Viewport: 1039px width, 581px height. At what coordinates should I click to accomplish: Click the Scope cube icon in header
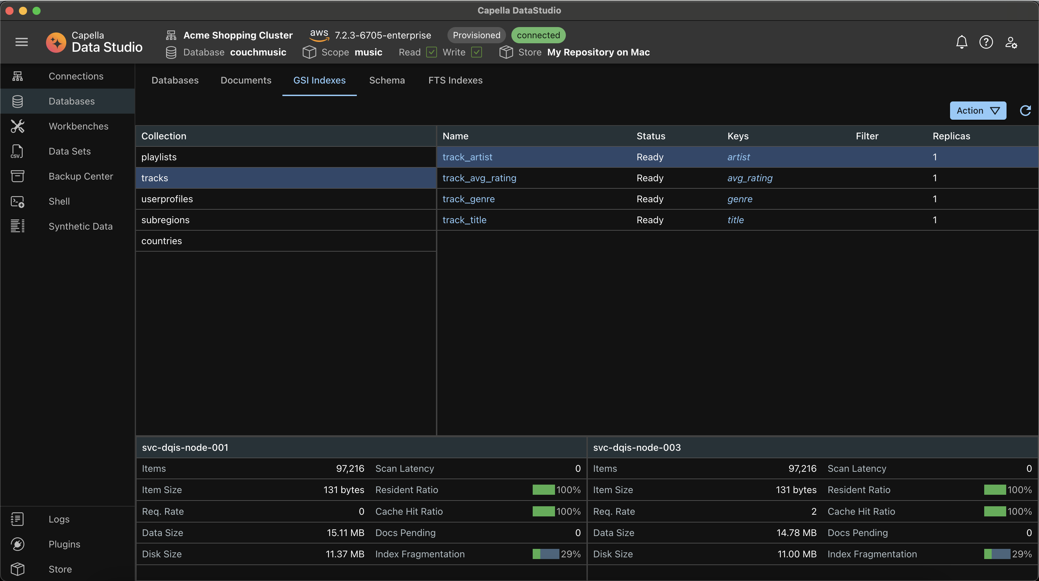tap(309, 52)
